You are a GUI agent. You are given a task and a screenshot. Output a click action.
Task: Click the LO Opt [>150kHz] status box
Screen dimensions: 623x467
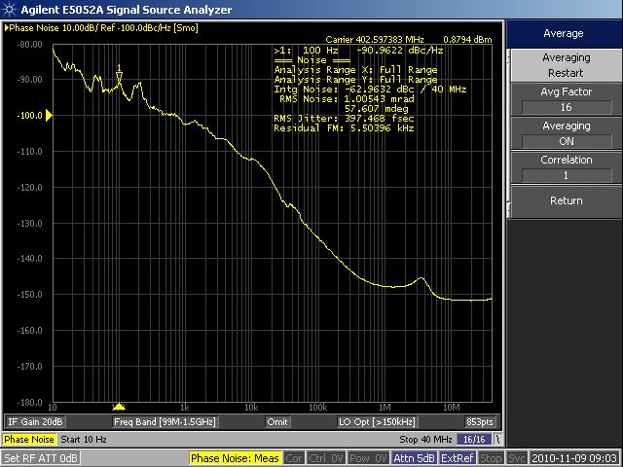tap(377, 421)
